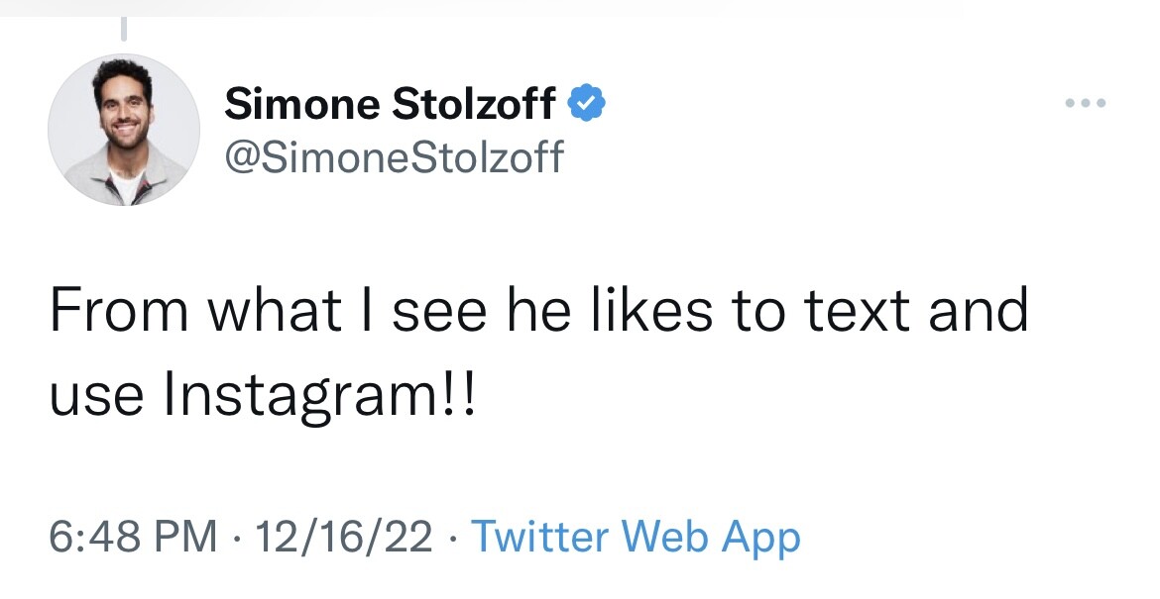Screen dimensions: 1160x599
Task: Click the display name Simone Stolzoff
Action: coord(391,104)
